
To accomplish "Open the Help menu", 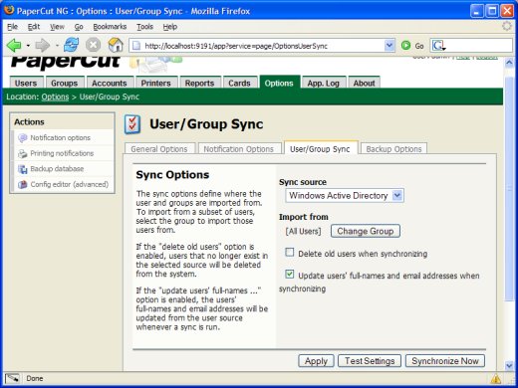I will [x=170, y=27].
